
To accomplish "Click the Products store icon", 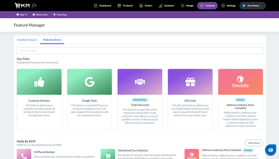I will tap(119, 6).
